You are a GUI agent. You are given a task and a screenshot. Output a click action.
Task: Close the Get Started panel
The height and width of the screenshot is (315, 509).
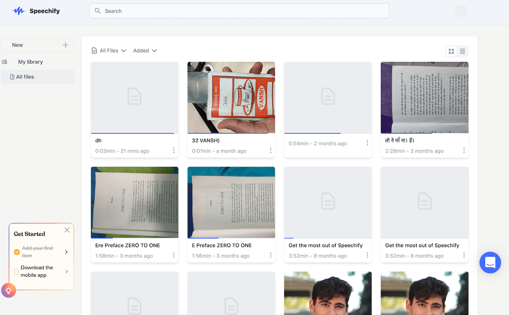(67, 230)
